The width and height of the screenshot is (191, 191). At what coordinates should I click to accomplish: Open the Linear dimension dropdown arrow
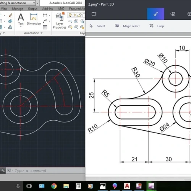tap(49, 15)
